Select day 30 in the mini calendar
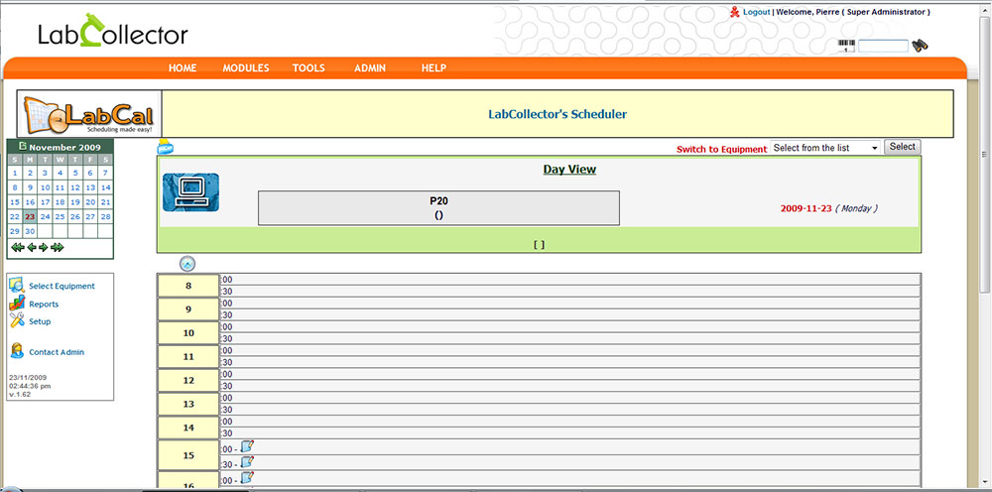Screen dimensions: 992x492 [30, 231]
